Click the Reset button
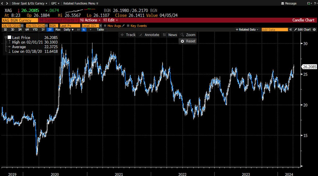This screenshot has width=318, height=176. tap(188, 41)
